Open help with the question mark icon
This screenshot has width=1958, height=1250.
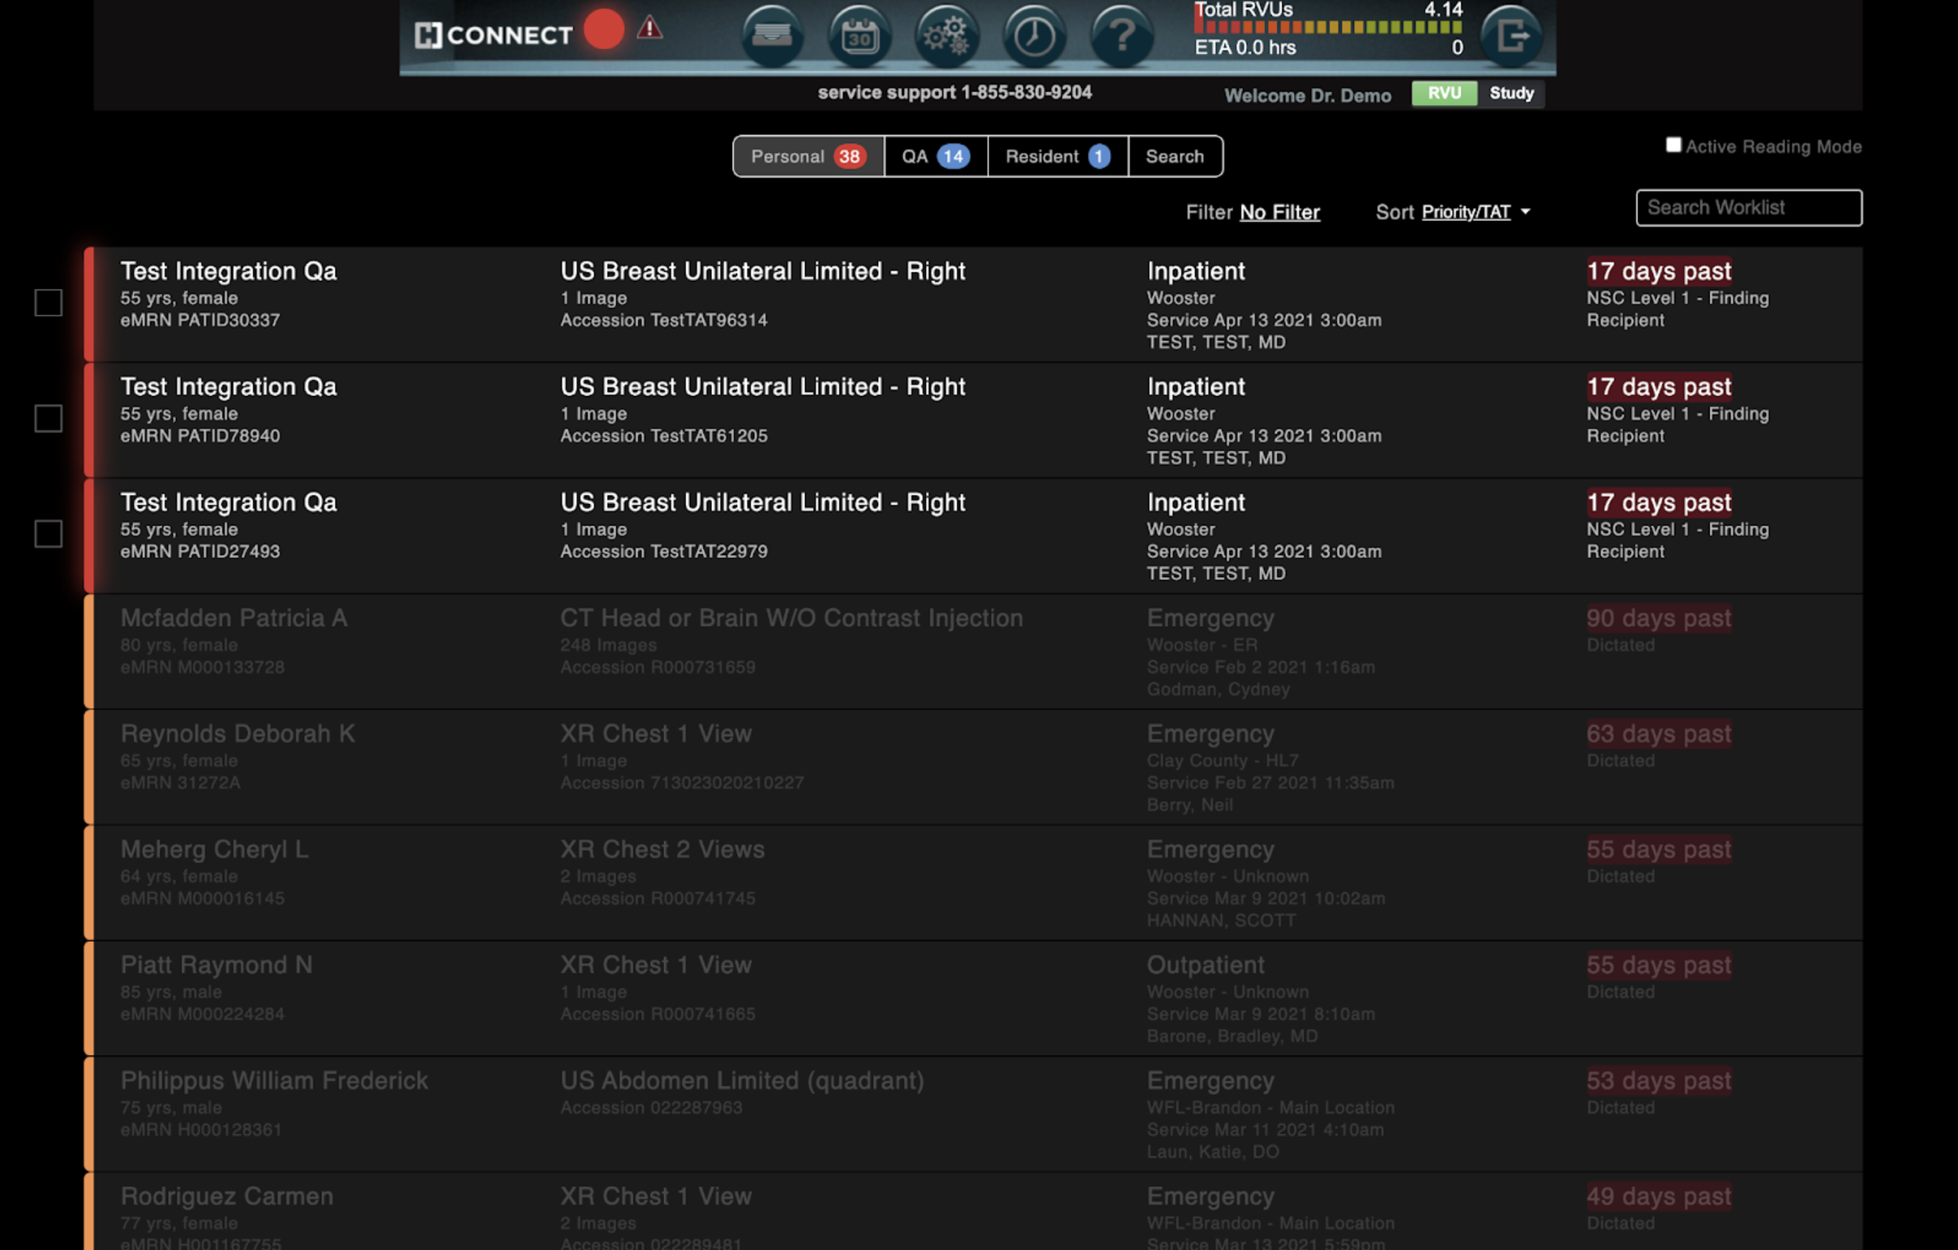(x=1122, y=37)
